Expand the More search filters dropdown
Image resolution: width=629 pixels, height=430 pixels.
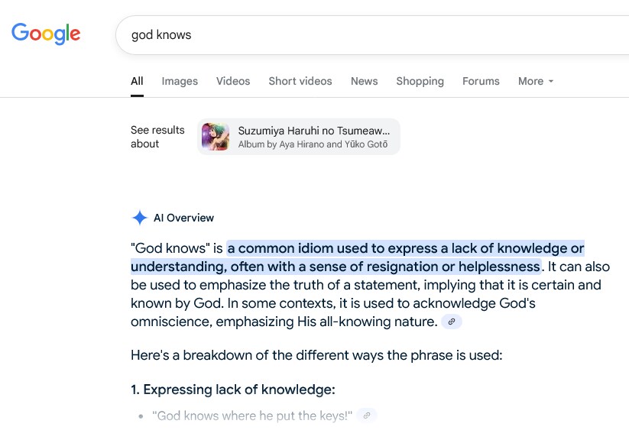[x=536, y=81]
